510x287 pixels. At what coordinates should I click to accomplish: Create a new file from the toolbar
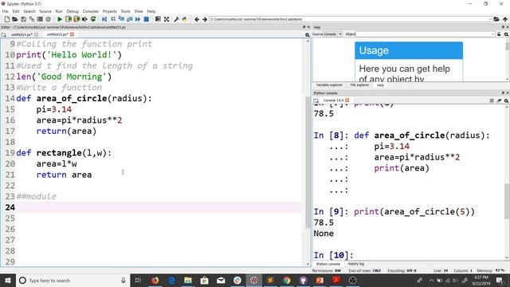pos(7,19)
